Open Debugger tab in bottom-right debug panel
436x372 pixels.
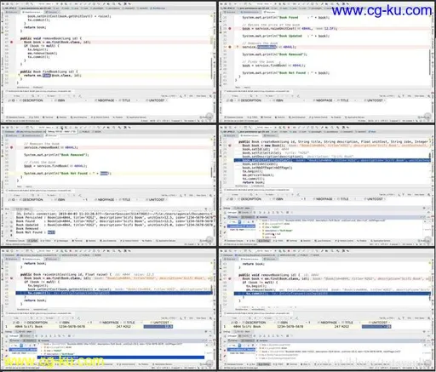pos(232,336)
